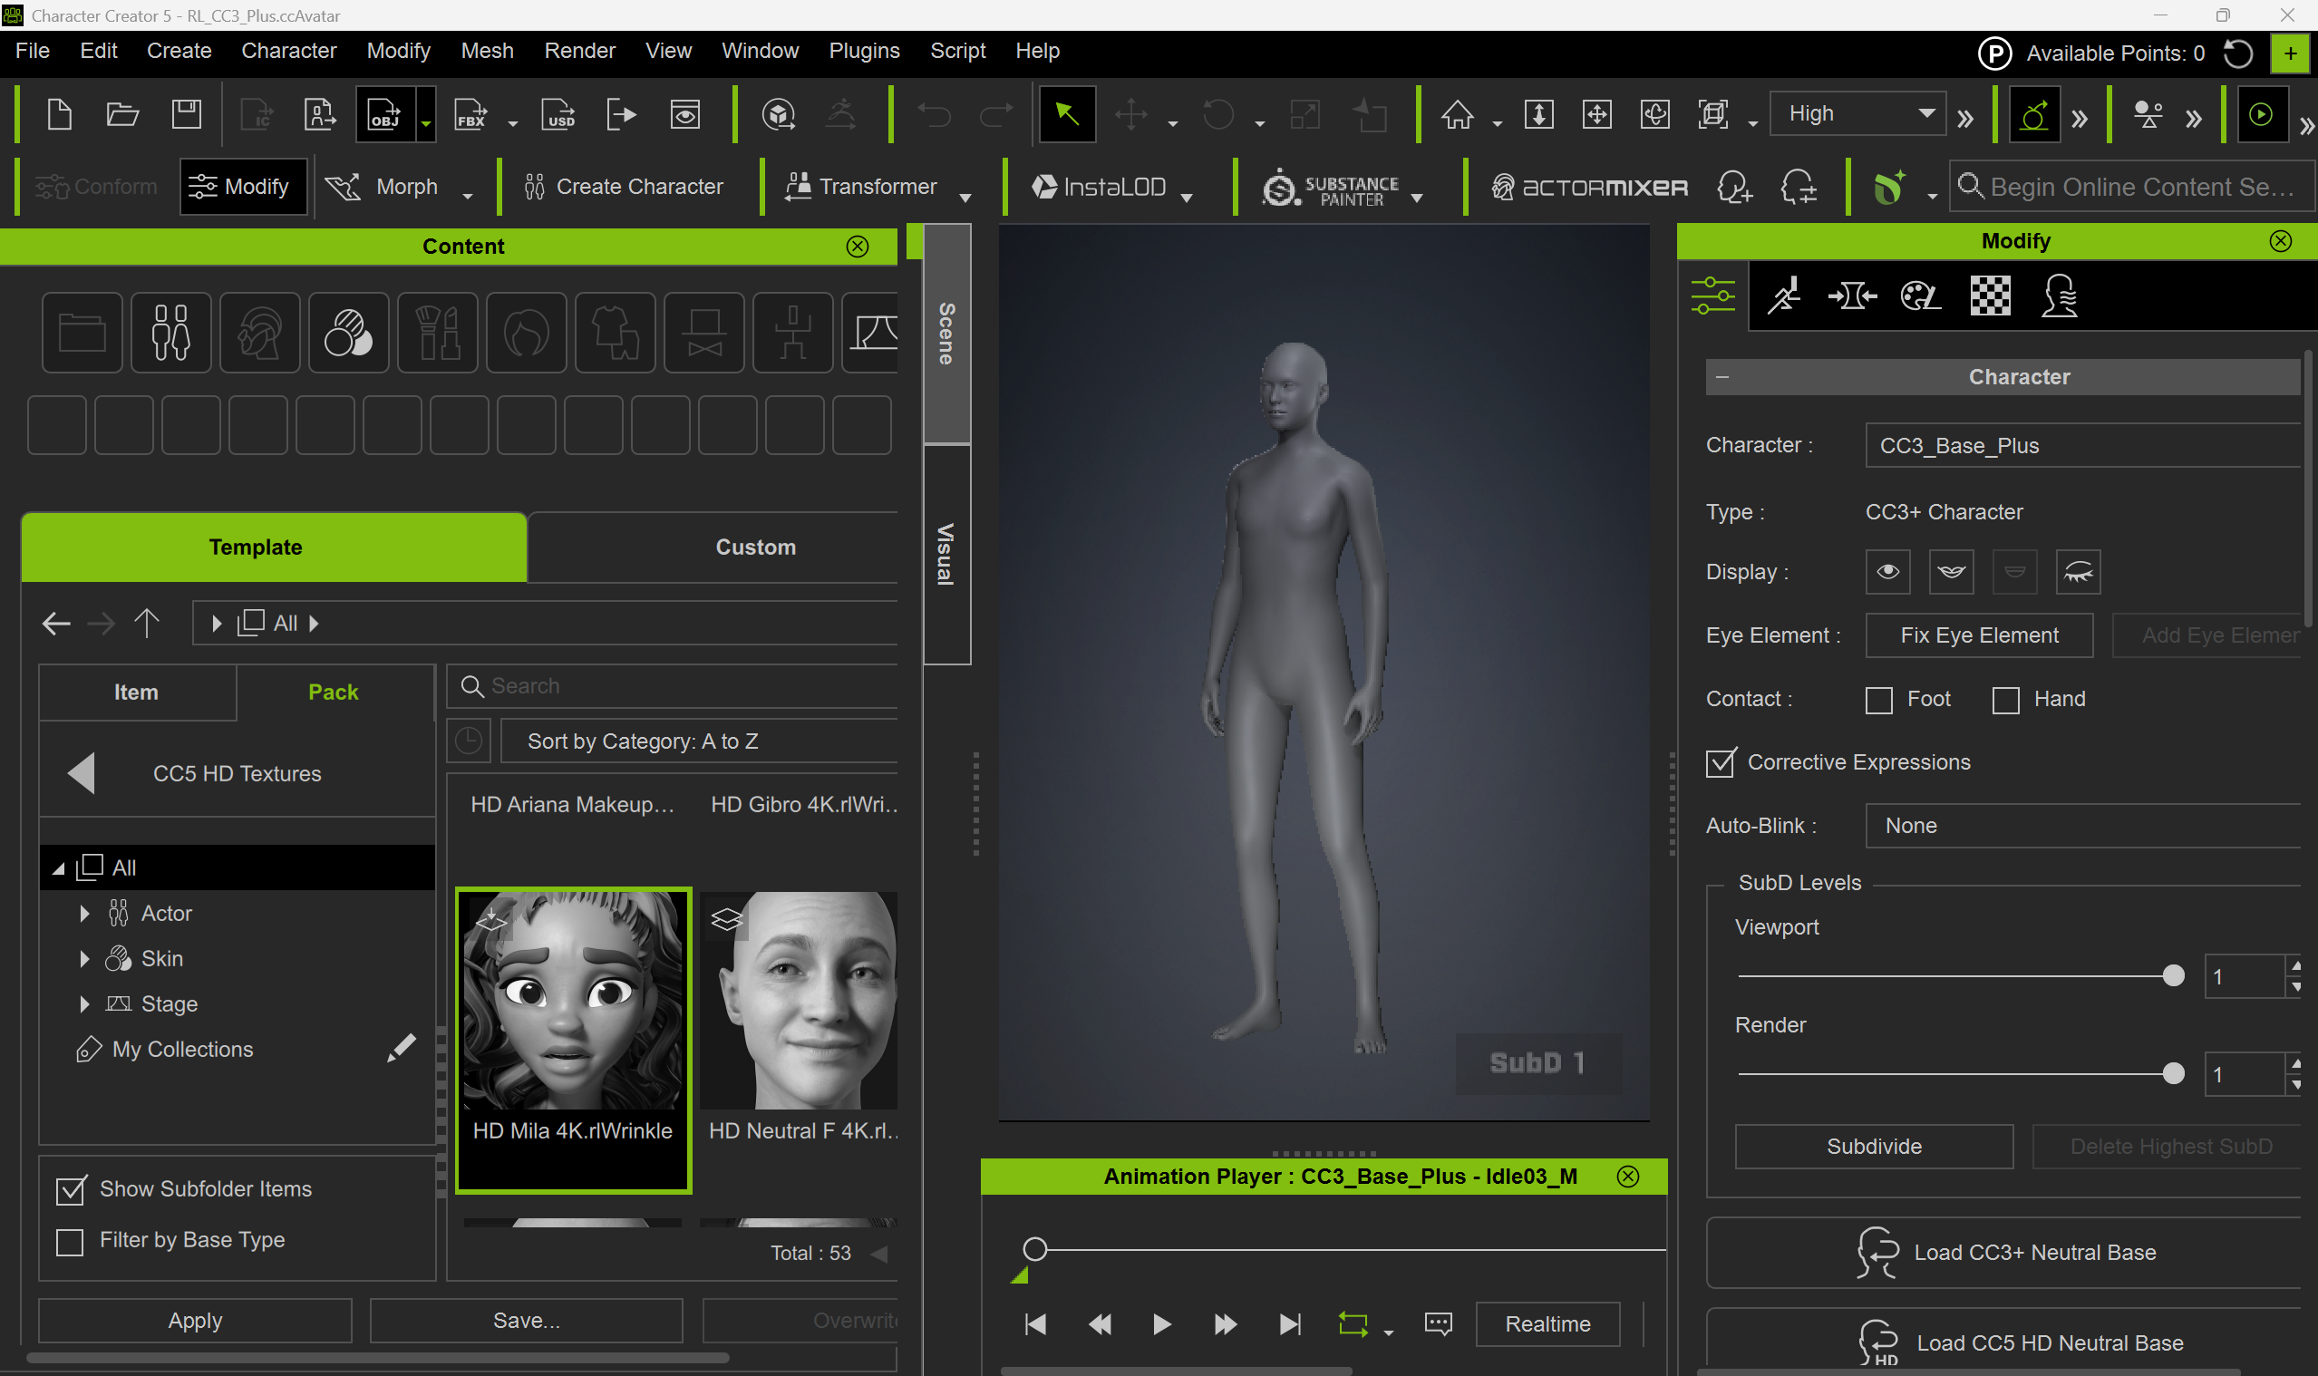Open the Hair category icon in Content
The width and height of the screenshot is (2318, 1376).
tap(527, 332)
